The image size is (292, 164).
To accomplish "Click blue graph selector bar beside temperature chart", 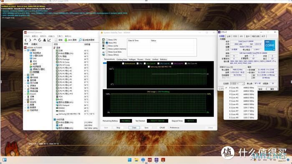I will point(105,63).
